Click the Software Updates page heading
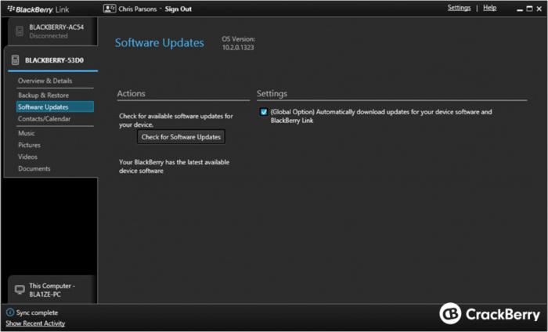The height and width of the screenshot is (332, 548). [160, 42]
